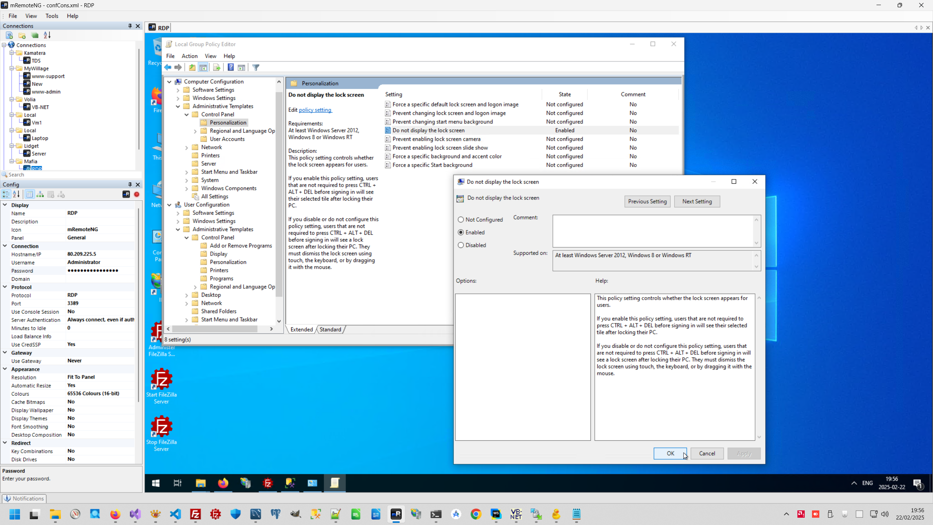
Task: Click the Export List toolbar icon
Action: (216, 67)
